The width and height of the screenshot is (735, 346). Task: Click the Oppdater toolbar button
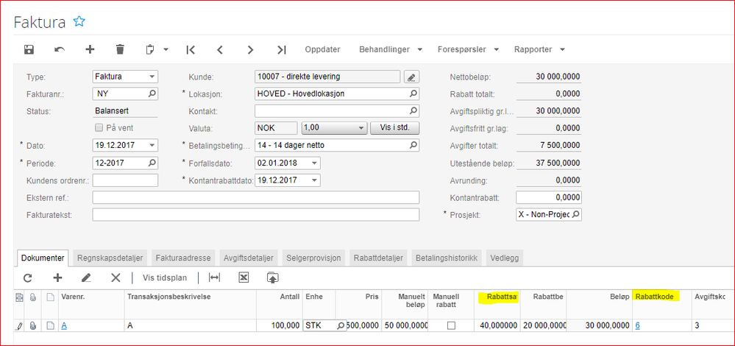(322, 49)
